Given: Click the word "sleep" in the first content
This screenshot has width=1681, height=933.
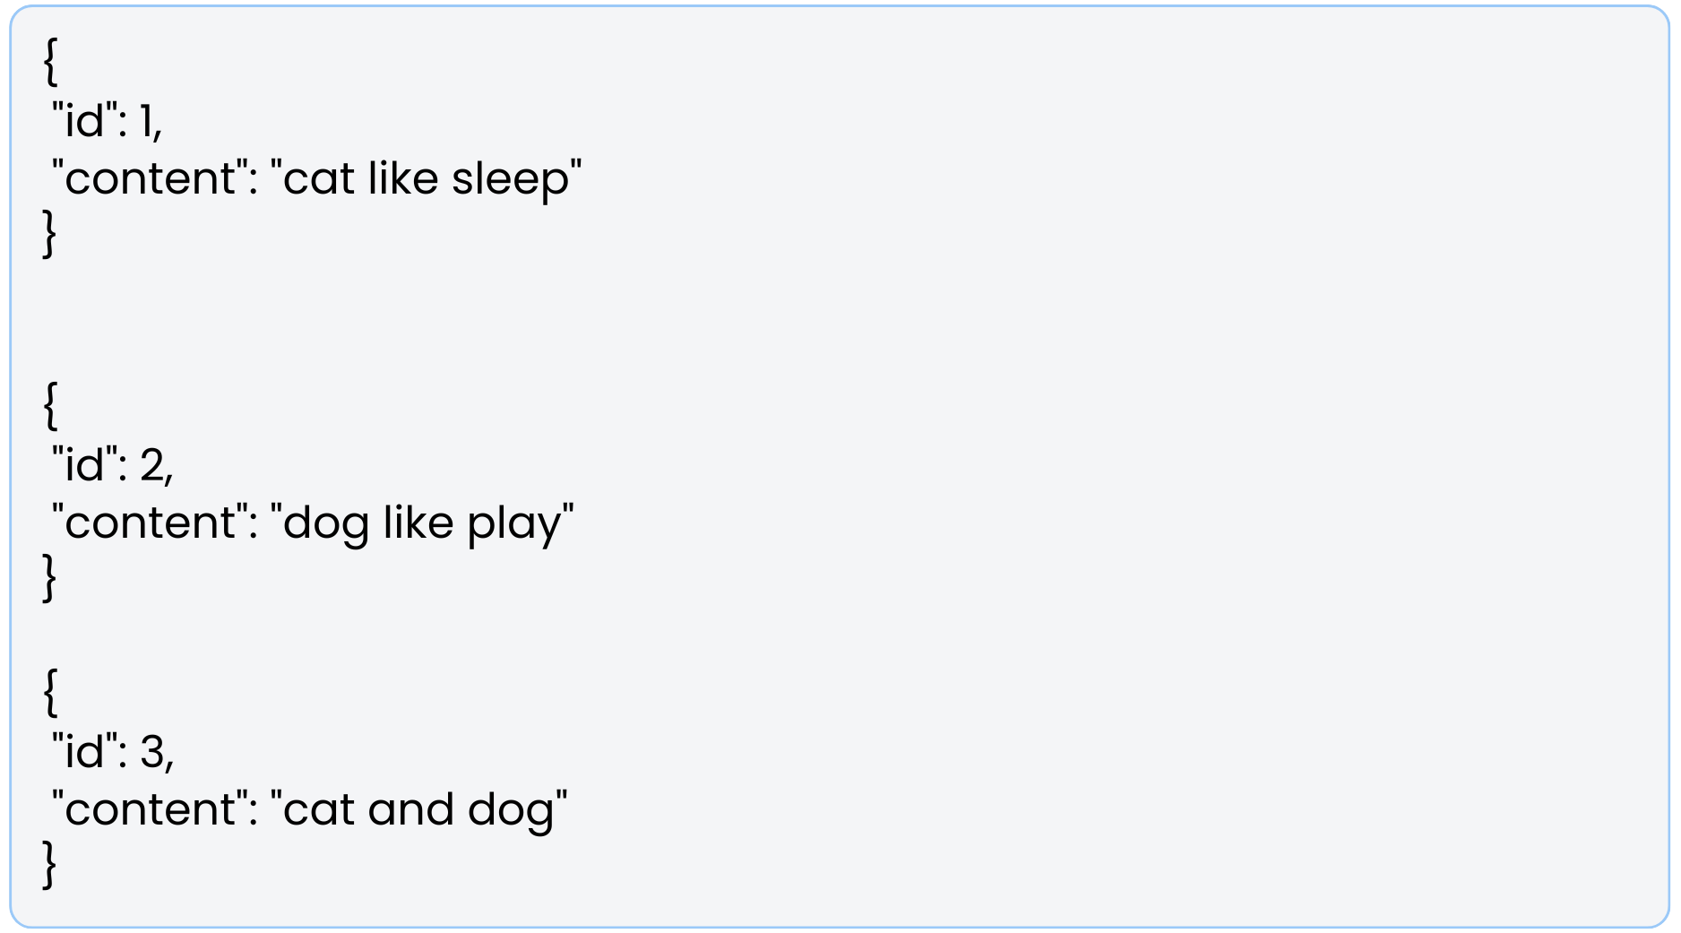Looking at the screenshot, I should tap(510, 179).
